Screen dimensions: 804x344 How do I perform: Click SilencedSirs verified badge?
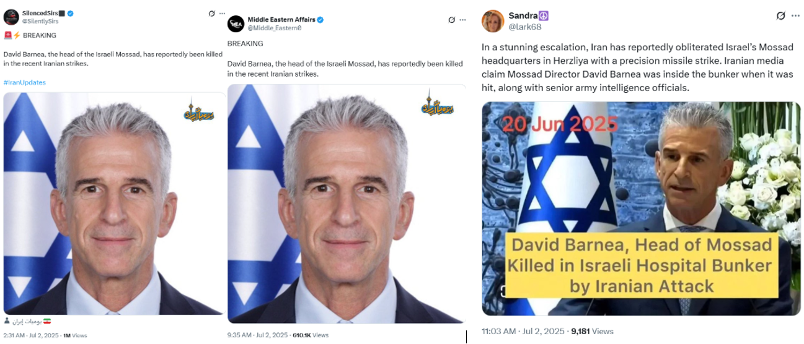[x=71, y=13]
